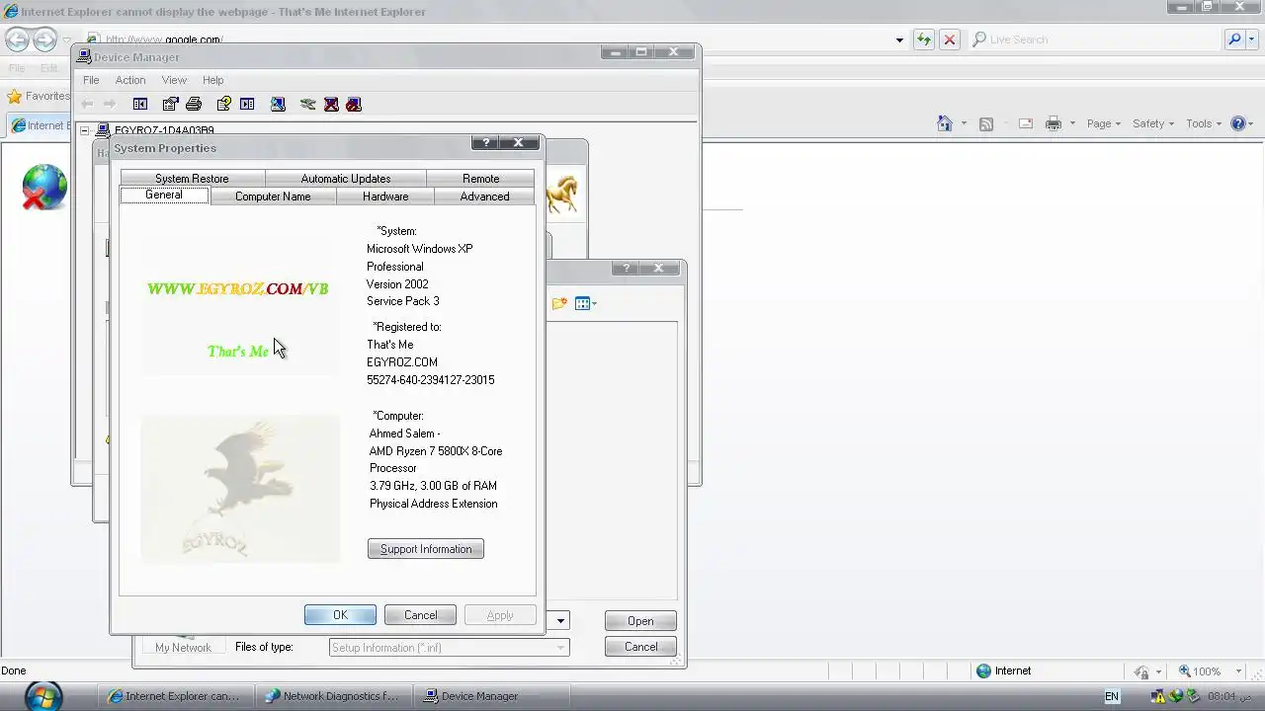Click Update Driver icon in Device Manager toolbar

[x=308, y=104]
